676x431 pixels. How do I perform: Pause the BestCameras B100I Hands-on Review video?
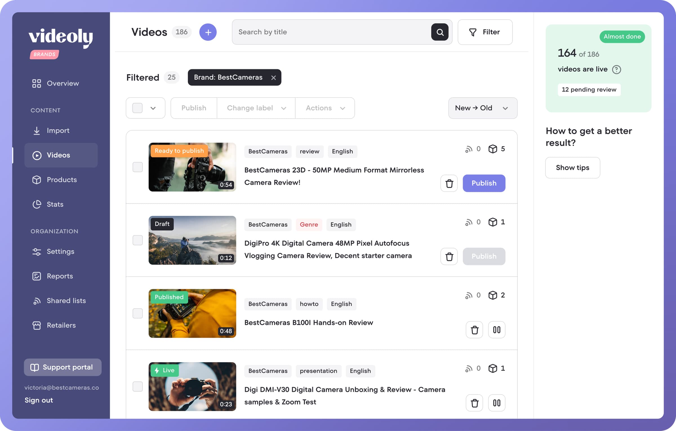497,330
